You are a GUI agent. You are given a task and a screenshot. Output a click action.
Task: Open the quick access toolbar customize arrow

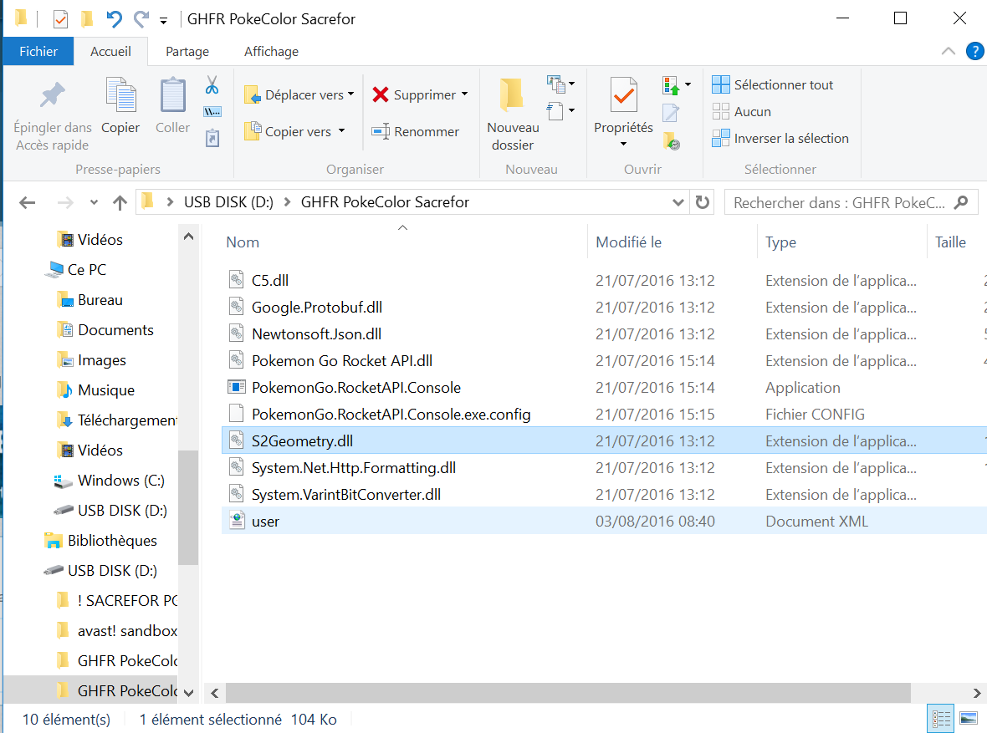[163, 21]
